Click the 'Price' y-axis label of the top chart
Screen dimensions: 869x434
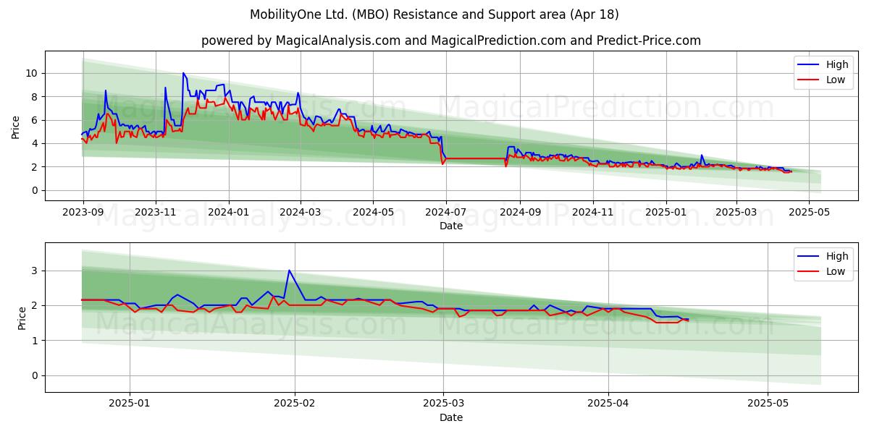[x=16, y=126]
